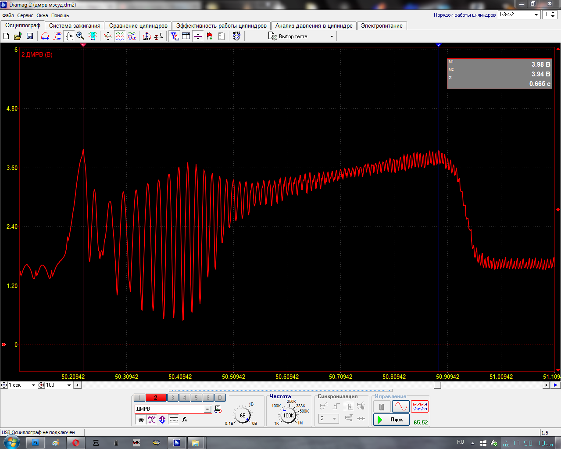This screenshot has height=449, width=561.
Task: Click the filter funnel toolbar icon
Action: click(x=175, y=36)
